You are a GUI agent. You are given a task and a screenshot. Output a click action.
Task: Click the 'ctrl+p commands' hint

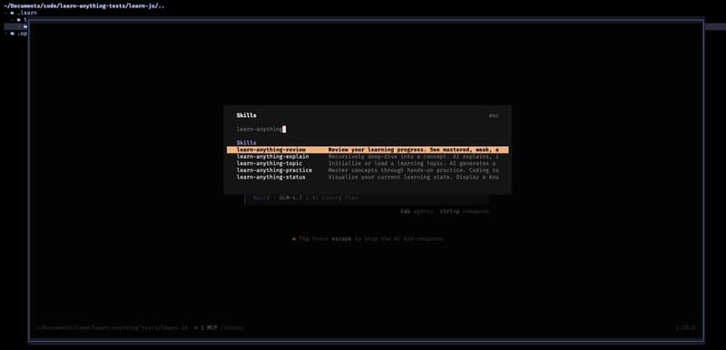pos(464,211)
